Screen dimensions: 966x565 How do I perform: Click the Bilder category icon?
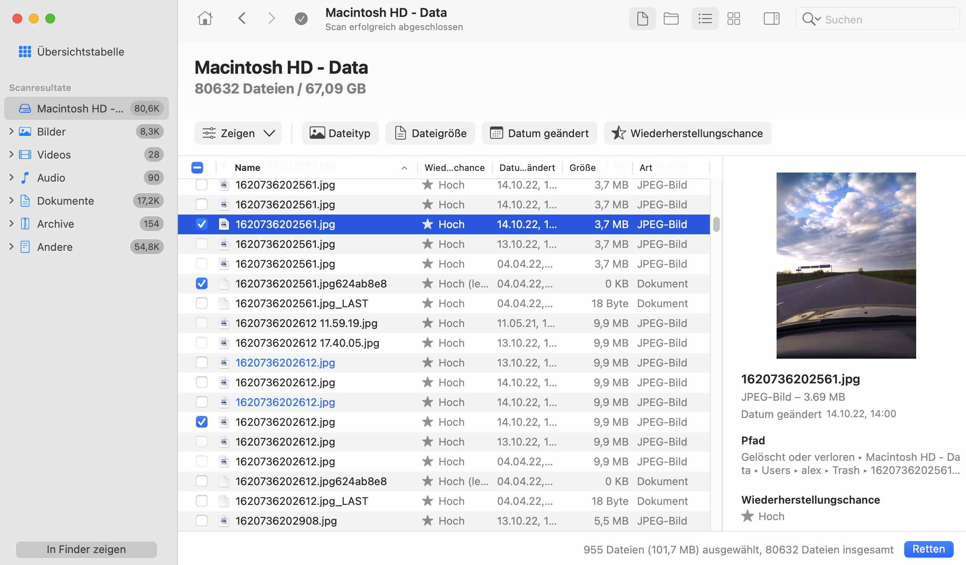click(25, 131)
